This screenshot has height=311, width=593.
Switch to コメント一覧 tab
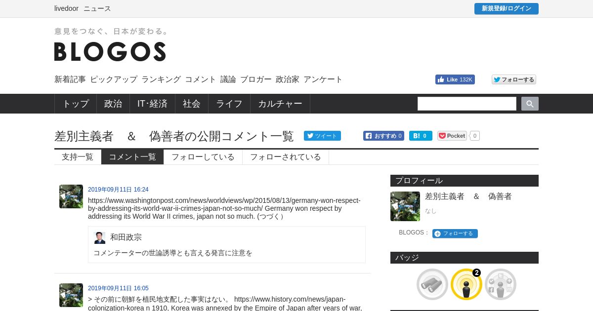coord(132,157)
